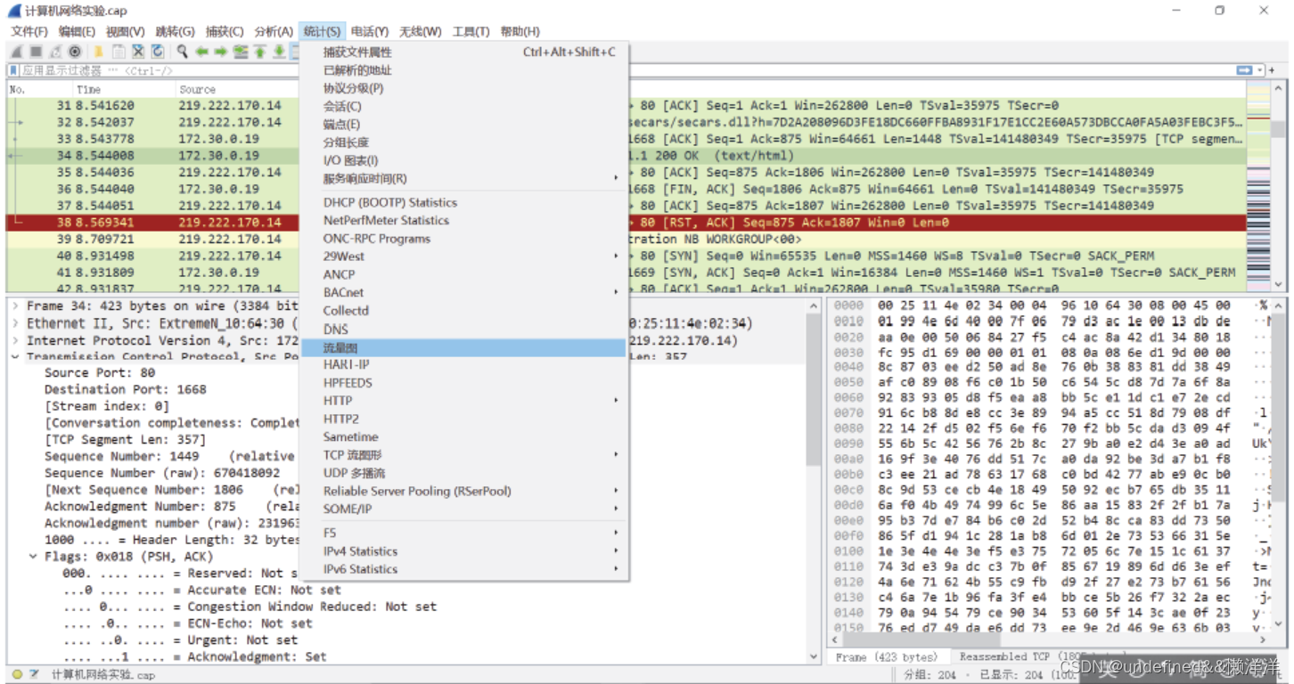The height and width of the screenshot is (684, 1294).
Task: Open capture options via the gear icon
Action: click(x=75, y=52)
